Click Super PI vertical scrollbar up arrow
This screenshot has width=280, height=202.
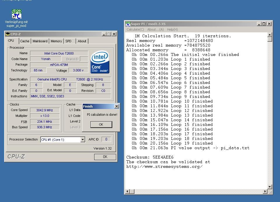(x=269, y=35)
